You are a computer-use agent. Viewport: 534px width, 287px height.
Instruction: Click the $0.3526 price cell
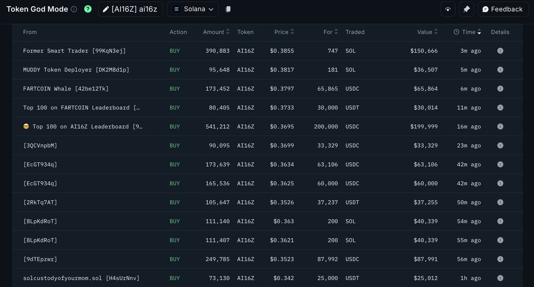coord(282,202)
